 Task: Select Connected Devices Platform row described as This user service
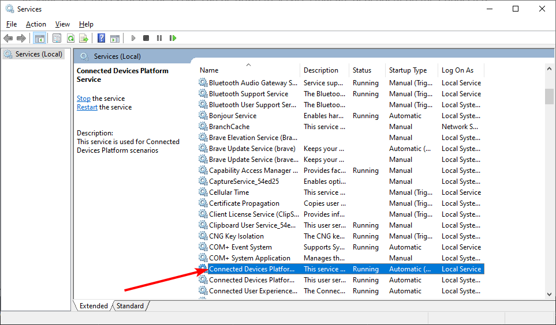point(341,279)
